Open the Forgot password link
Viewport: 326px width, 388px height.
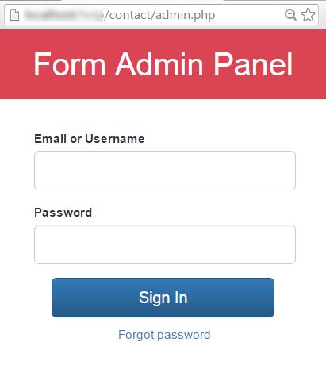pos(164,335)
